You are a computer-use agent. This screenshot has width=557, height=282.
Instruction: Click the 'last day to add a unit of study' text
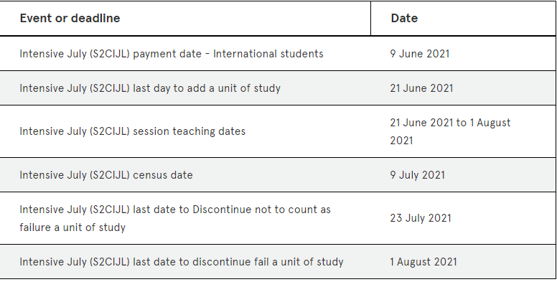pos(207,88)
